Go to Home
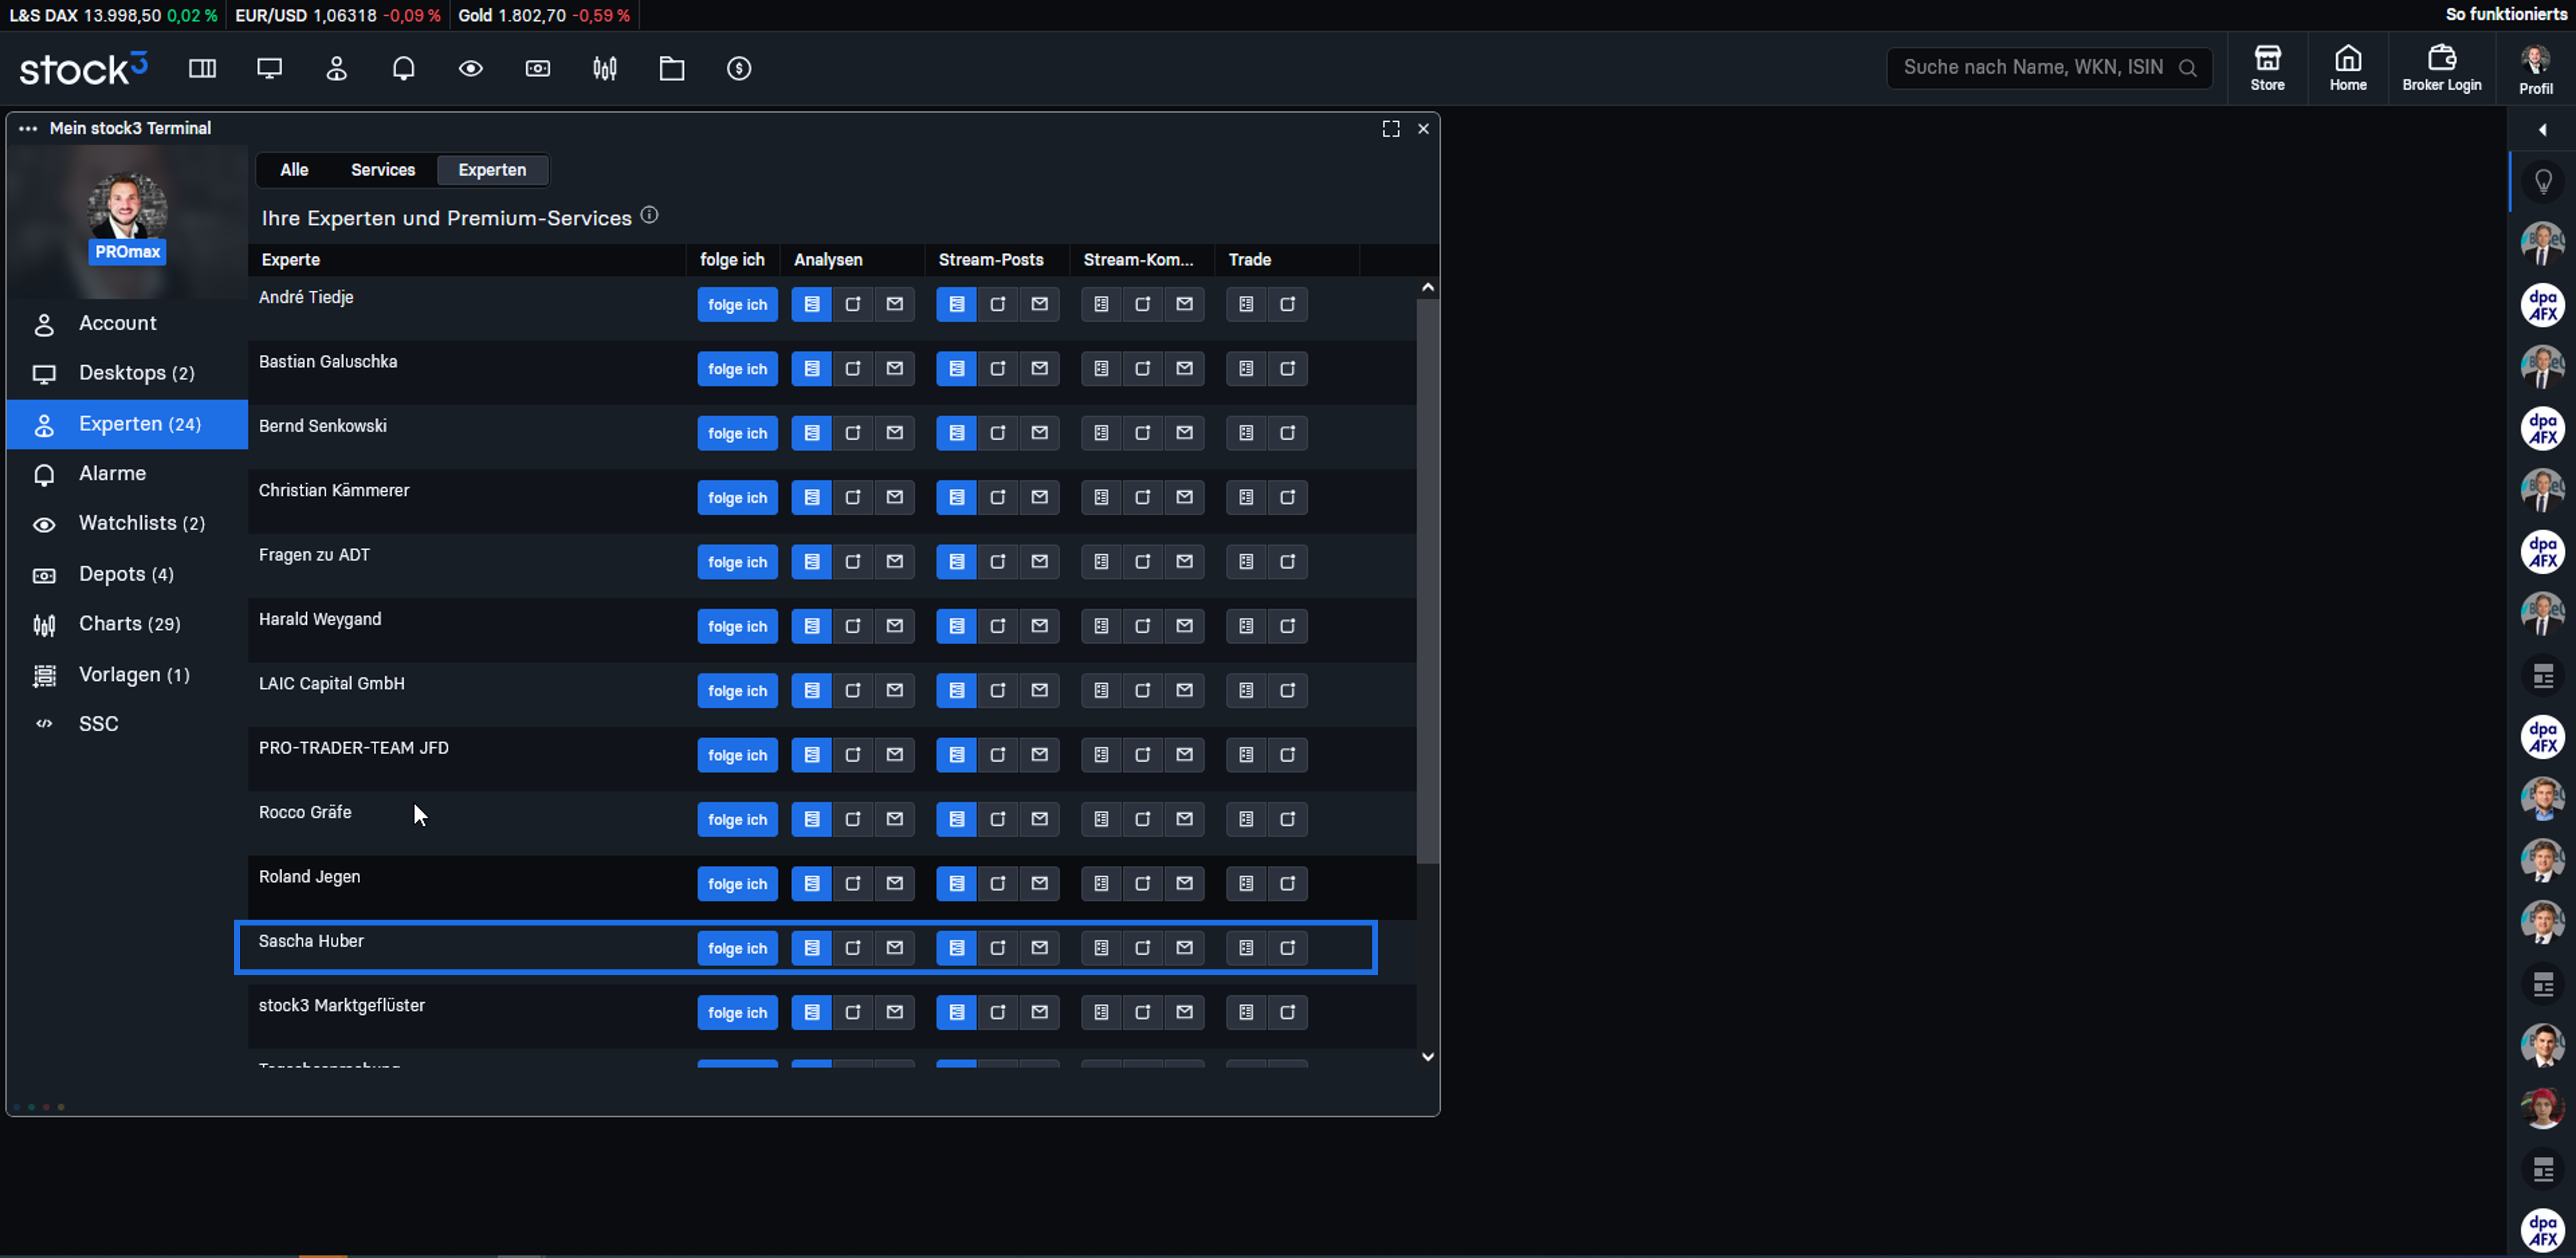The image size is (2576, 1258). coord(2347,68)
